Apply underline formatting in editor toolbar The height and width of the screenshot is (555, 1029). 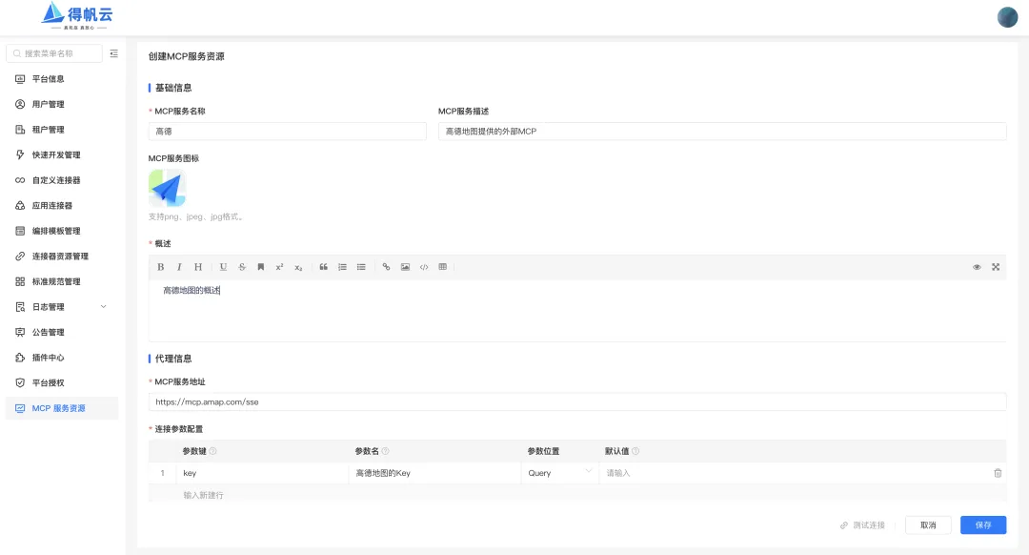(x=223, y=267)
